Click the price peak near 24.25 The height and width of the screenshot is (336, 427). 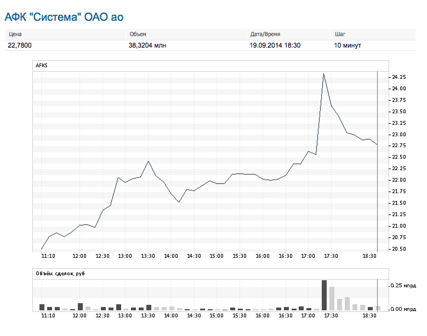[323, 74]
